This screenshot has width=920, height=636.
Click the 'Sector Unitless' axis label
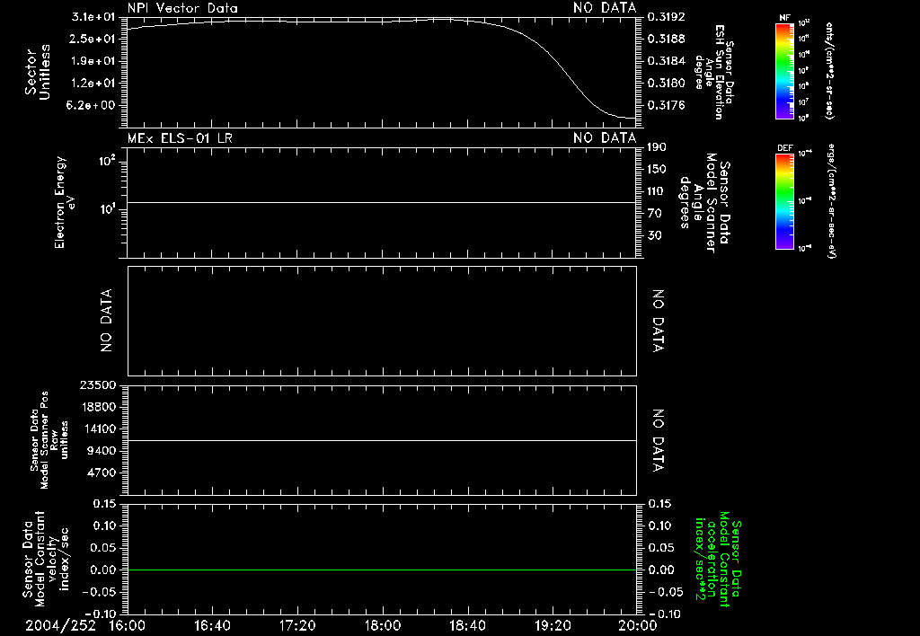tap(37, 72)
